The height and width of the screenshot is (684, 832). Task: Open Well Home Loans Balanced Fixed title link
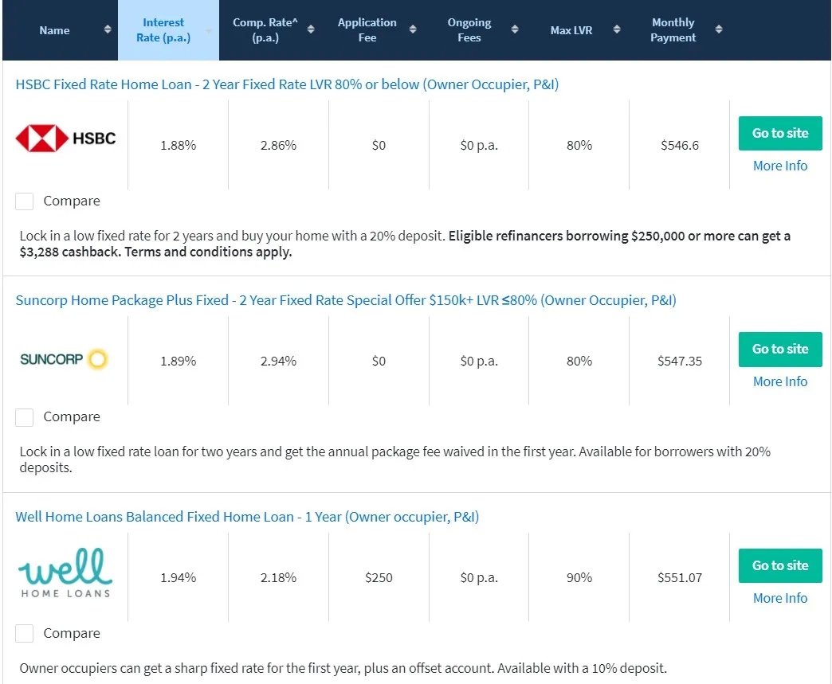coord(247,517)
